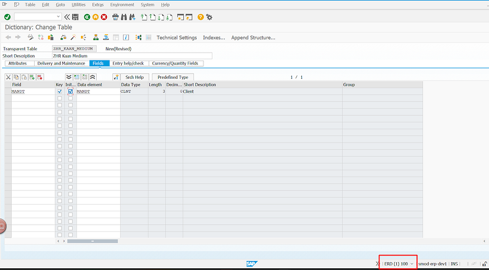Open the Goto menu
The width and height of the screenshot is (489, 270).
click(x=60, y=4)
